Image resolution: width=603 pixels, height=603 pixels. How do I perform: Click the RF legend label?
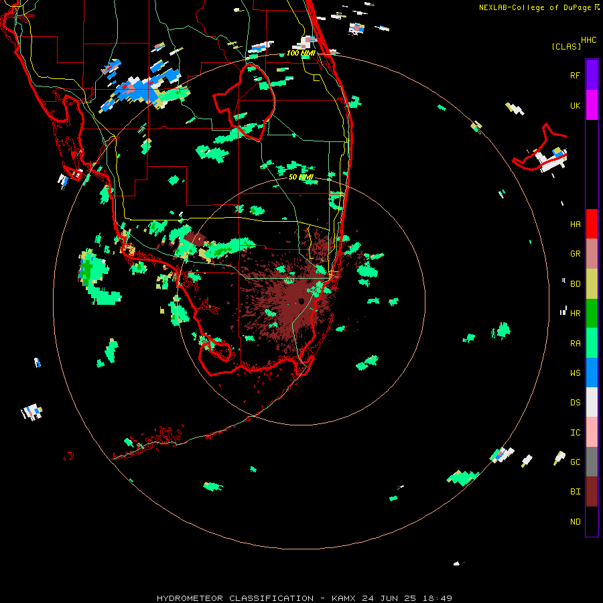(x=575, y=75)
